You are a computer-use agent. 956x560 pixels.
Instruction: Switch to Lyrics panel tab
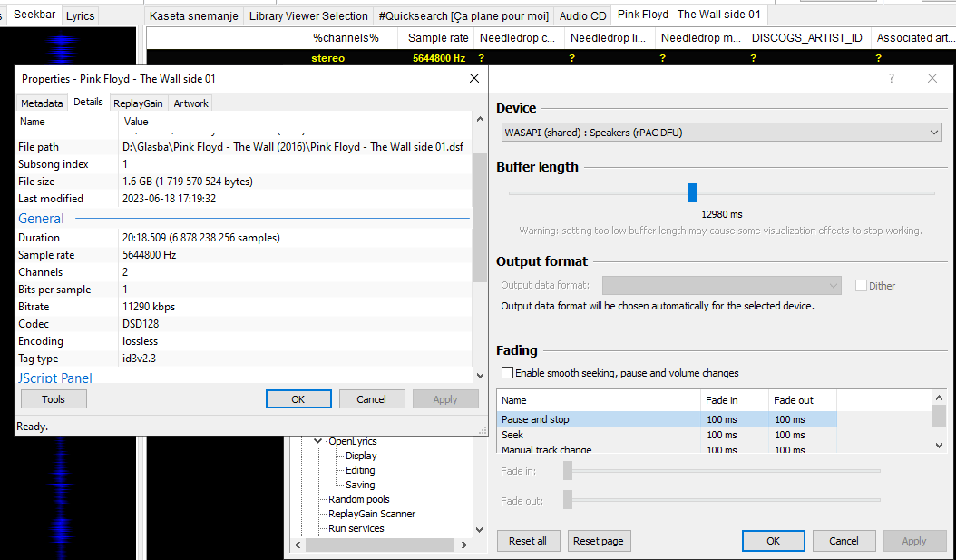point(81,15)
